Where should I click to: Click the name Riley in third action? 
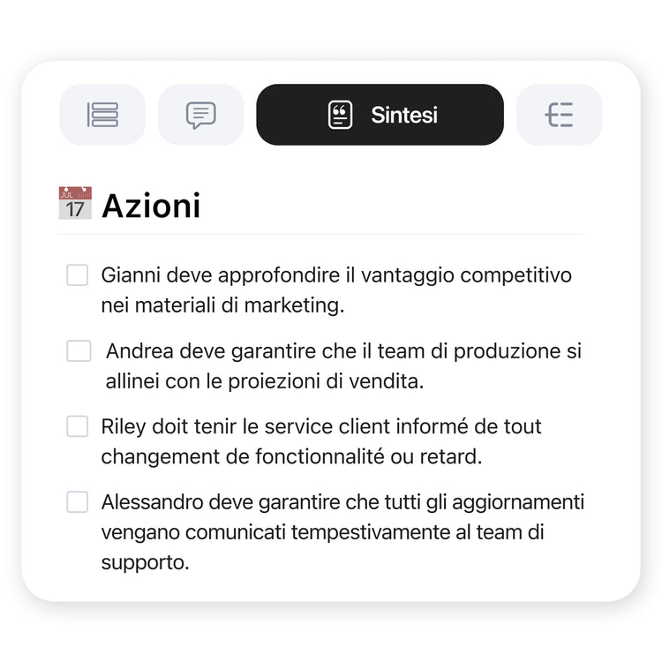pyautogui.click(x=123, y=427)
